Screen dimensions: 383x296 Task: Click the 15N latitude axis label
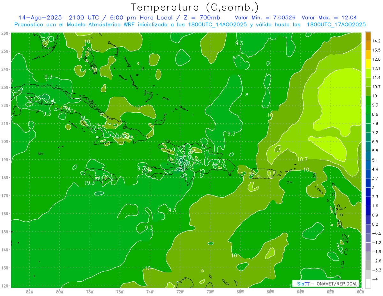pyautogui.click(x=4, y=231)
